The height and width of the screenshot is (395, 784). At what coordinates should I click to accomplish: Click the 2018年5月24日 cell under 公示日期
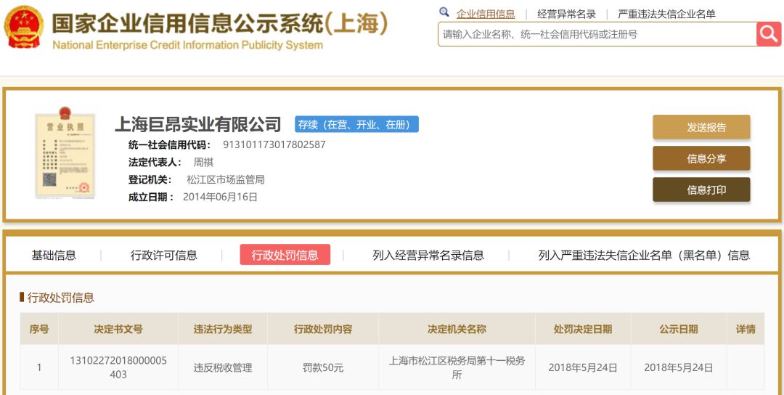679,368
